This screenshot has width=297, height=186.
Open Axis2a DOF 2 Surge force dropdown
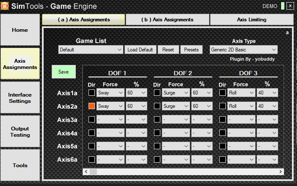[176, 106]
